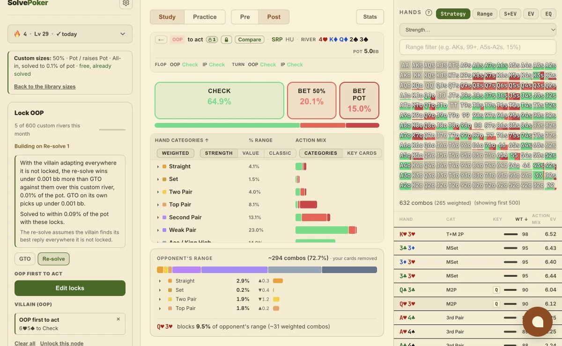
Task: Click the CHECK 64.9% action box
Action: pyautogui.click(x=219, y=101)
